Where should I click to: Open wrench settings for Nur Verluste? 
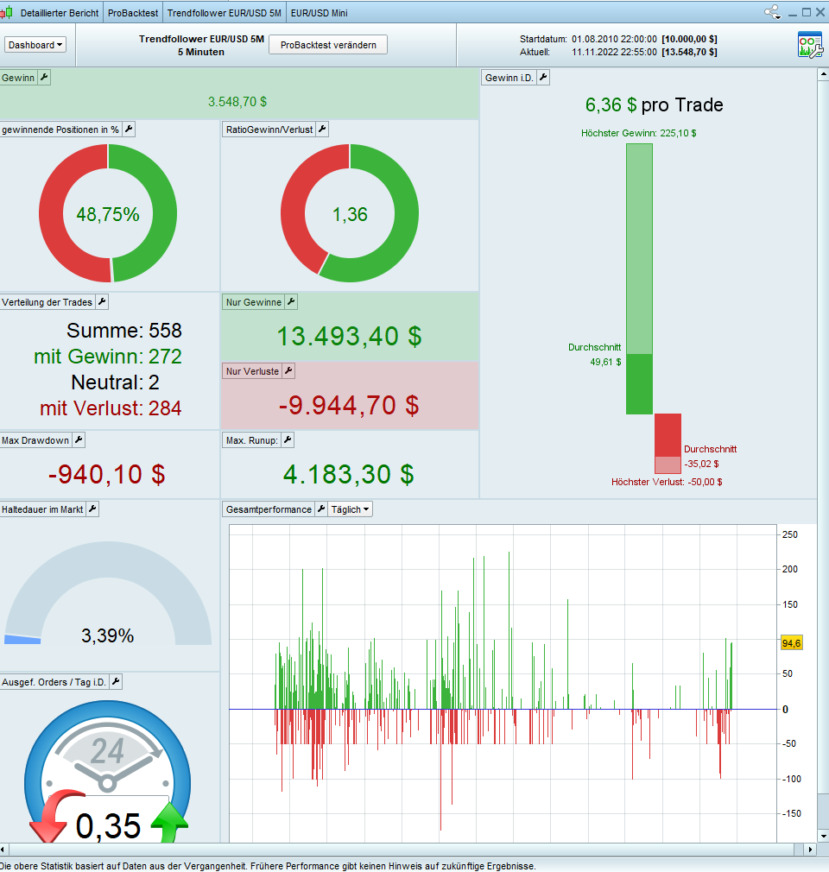point(288,371)
